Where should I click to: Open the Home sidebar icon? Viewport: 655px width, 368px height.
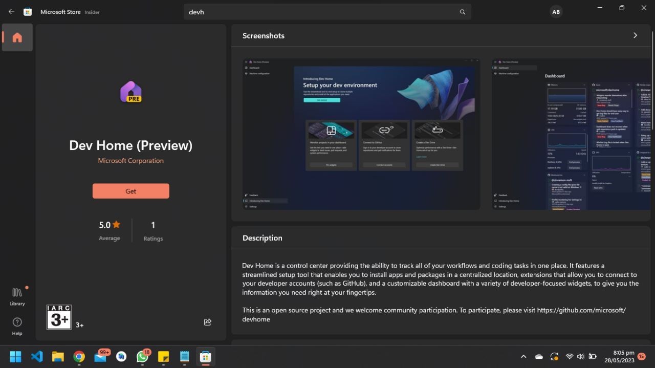click(x=17, y=37)
